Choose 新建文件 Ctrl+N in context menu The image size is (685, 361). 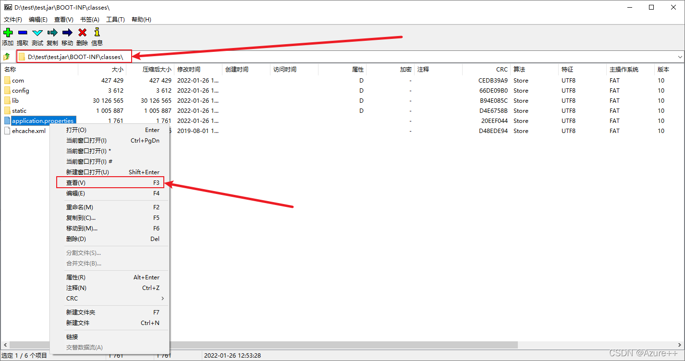pos(110,323)
